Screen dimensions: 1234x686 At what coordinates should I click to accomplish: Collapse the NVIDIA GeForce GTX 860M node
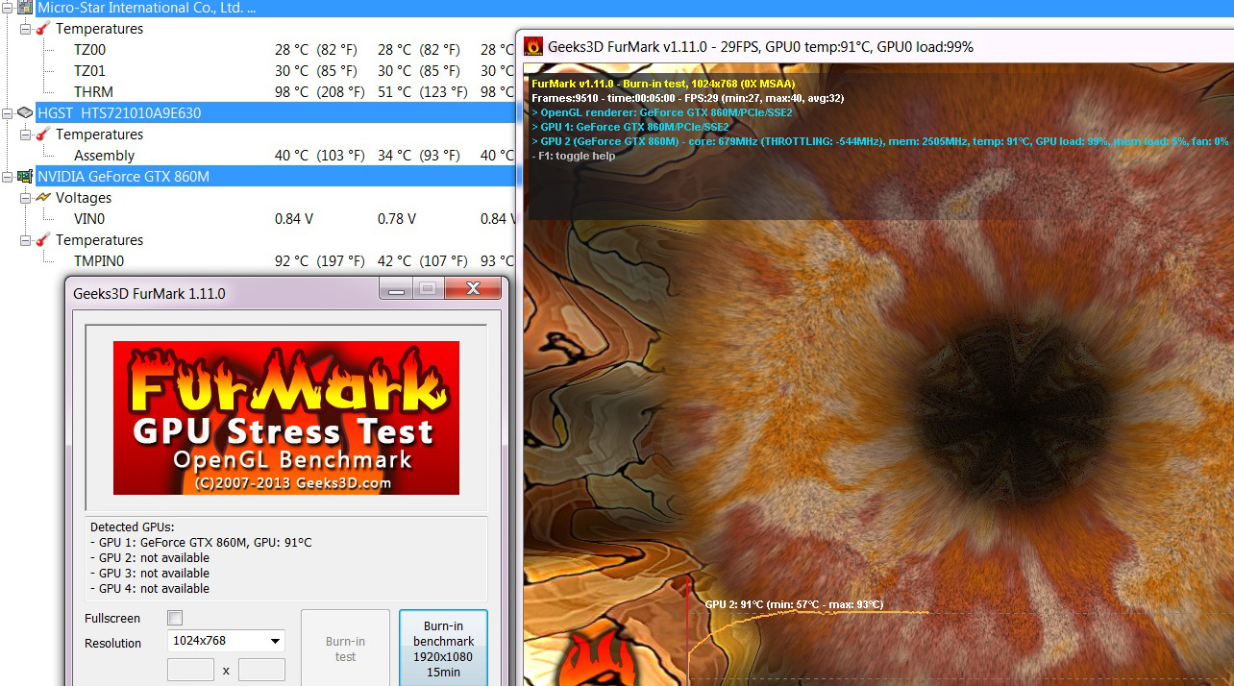[x=7, y=177]
